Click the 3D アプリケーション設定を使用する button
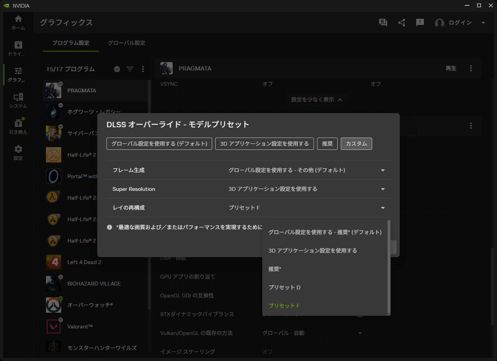Viewport: 497px width, 361px height. (265, 144)
